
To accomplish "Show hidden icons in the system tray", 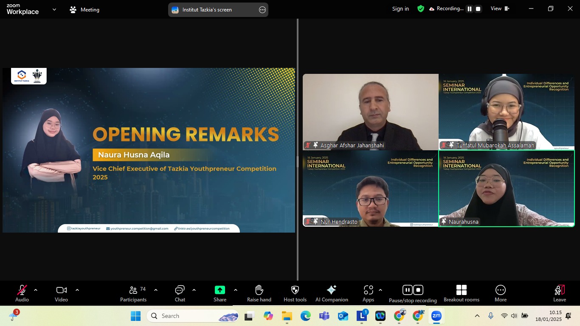I will tap(477, 316).
